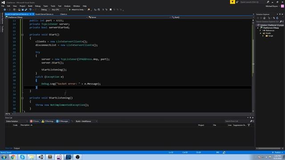The image size is (285, 160).
Task: Switch to the Client.cs tab
Action: (63, 14)
